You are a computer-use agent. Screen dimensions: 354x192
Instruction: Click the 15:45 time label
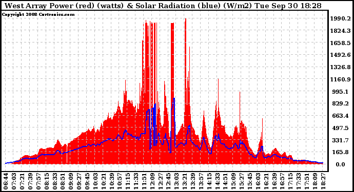click(250, 181)
